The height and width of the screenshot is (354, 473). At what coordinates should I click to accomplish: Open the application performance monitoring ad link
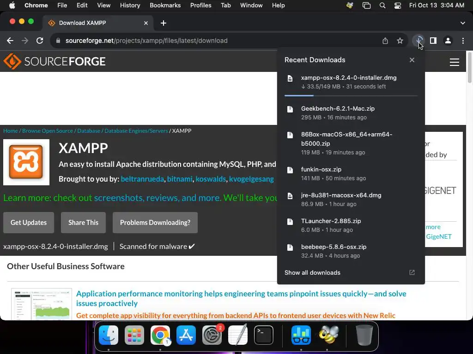tap(241, 298)
